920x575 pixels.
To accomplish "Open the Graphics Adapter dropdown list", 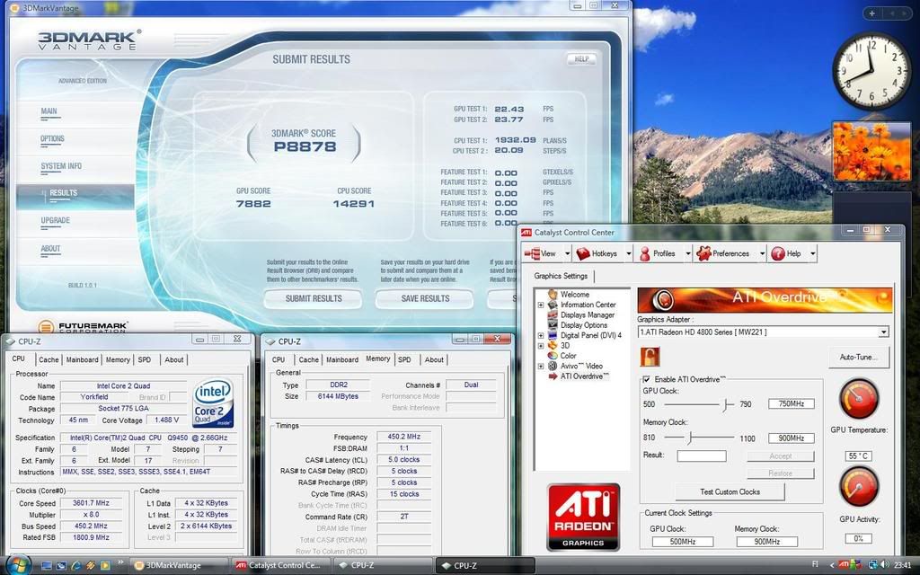I will (883, 332).
